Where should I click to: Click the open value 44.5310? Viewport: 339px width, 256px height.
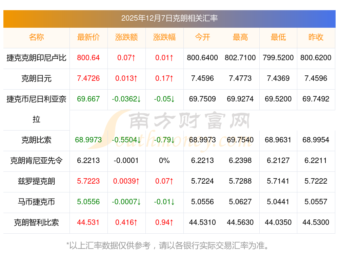pos(202,223)
